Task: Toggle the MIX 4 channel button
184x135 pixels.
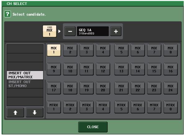Action: [x=103, y=50]
